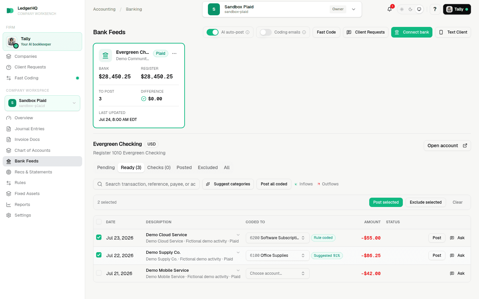Click Exclude selected button
The width and height of the screenshot is (479, 299).
(426, 202)
